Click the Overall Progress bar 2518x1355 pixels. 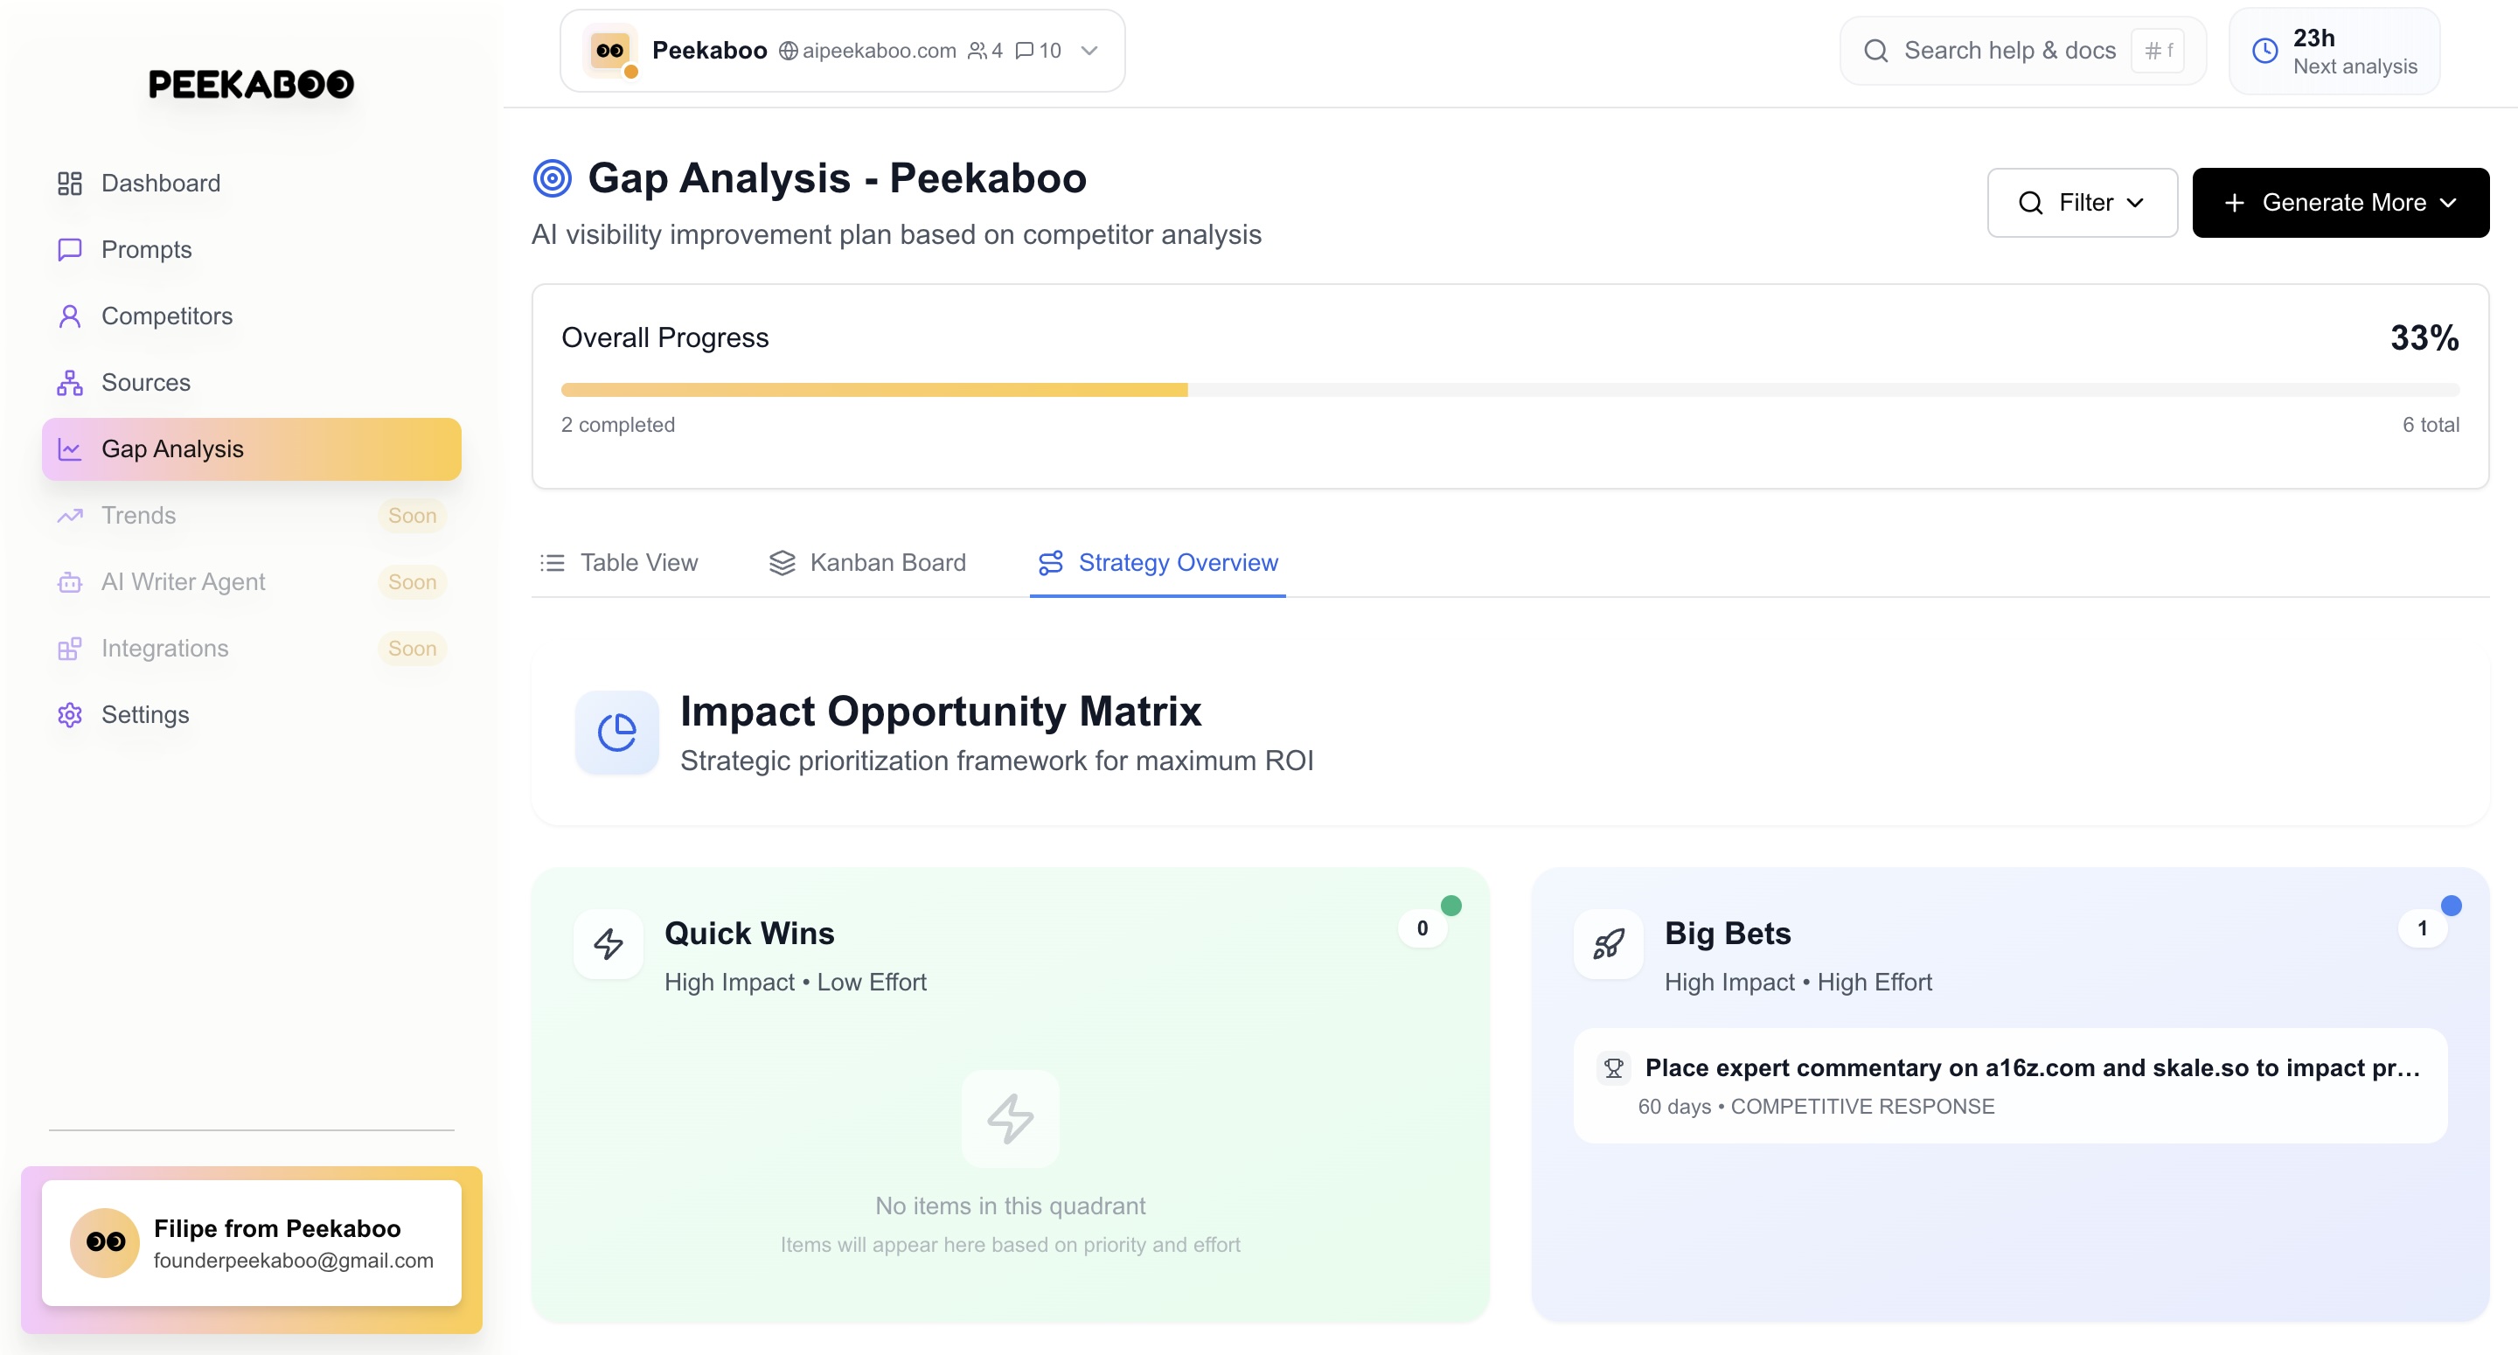tap(1509, 390)
